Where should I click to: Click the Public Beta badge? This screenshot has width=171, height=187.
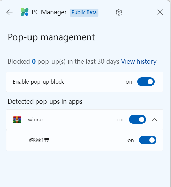click(x=84, y=12)
